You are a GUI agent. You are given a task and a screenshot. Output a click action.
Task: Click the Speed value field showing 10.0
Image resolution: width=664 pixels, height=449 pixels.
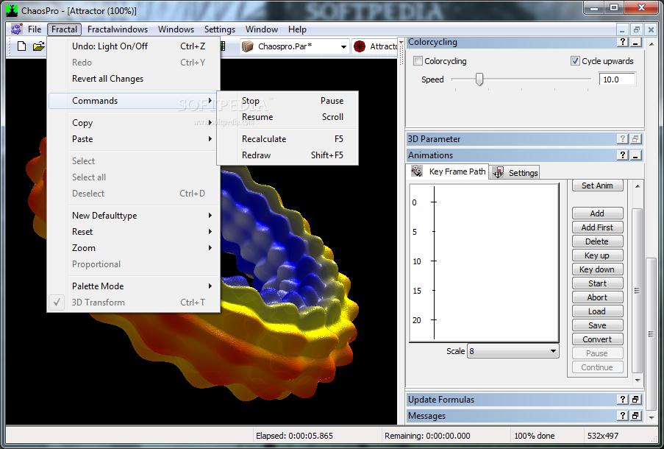coord(617,79)
